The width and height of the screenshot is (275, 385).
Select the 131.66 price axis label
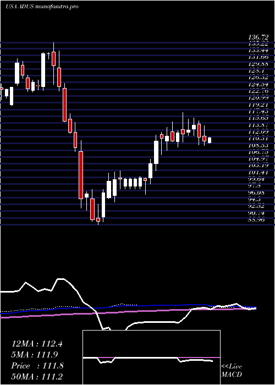point(258,57)
